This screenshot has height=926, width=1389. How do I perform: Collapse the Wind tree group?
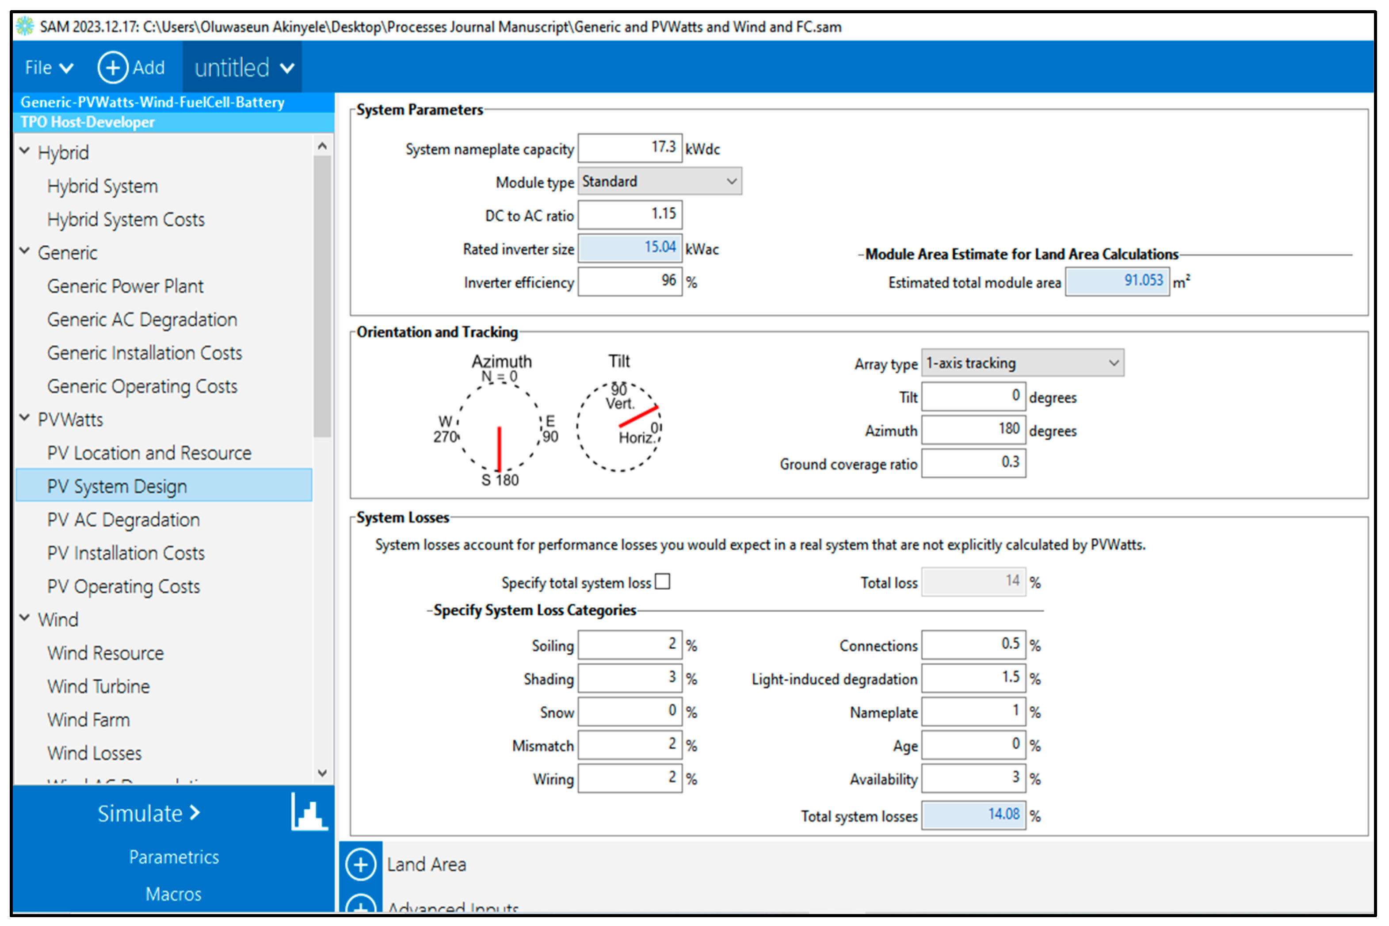pos(25,618)
